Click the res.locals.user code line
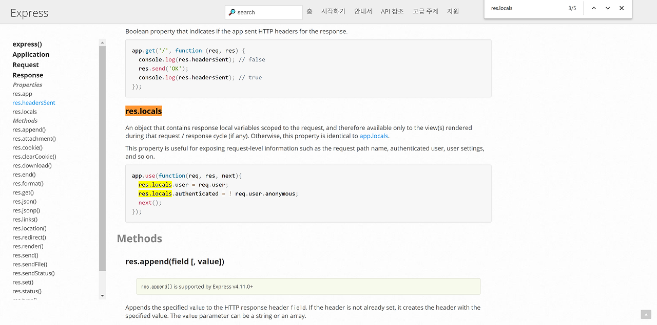This screenshot has width=657, height=325. [183, 185]
